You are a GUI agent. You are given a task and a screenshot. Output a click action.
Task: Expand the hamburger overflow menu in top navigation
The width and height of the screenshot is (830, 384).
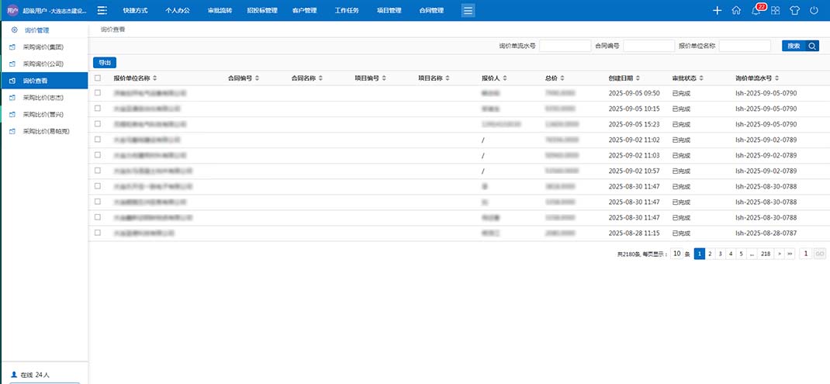click(468, 11)
